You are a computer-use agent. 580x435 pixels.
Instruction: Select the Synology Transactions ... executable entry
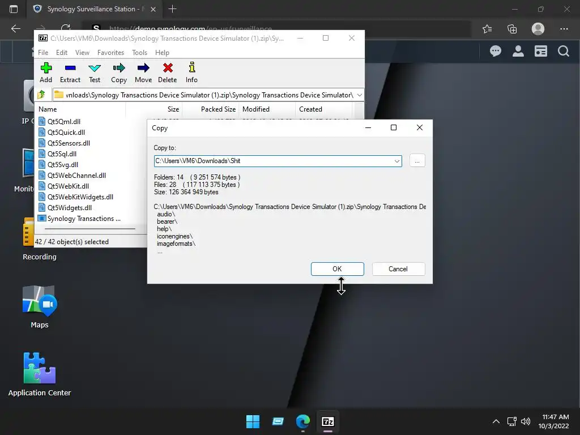(84, 219)
